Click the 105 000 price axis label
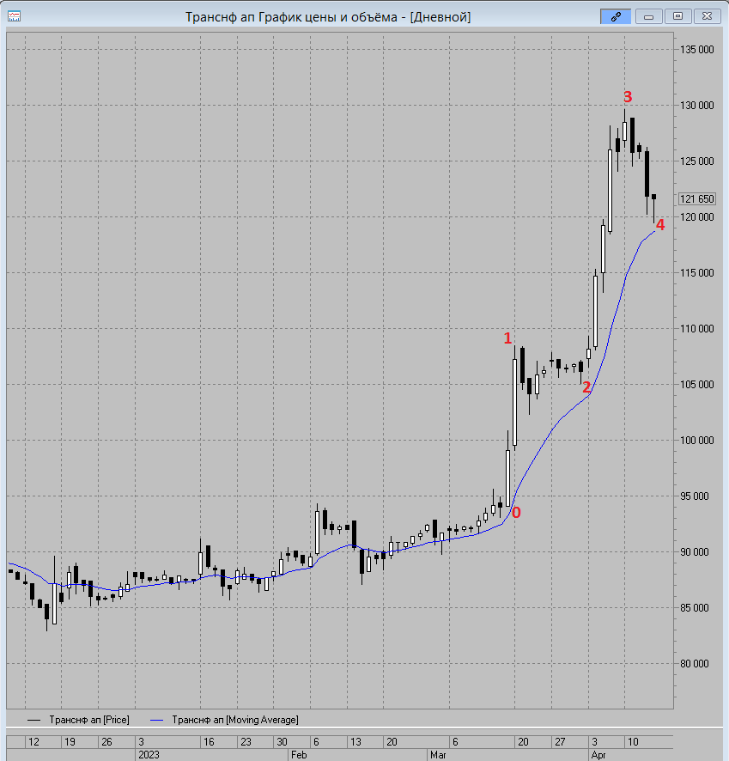The width and height of the screenshot is (729, 761). [696, 385]
